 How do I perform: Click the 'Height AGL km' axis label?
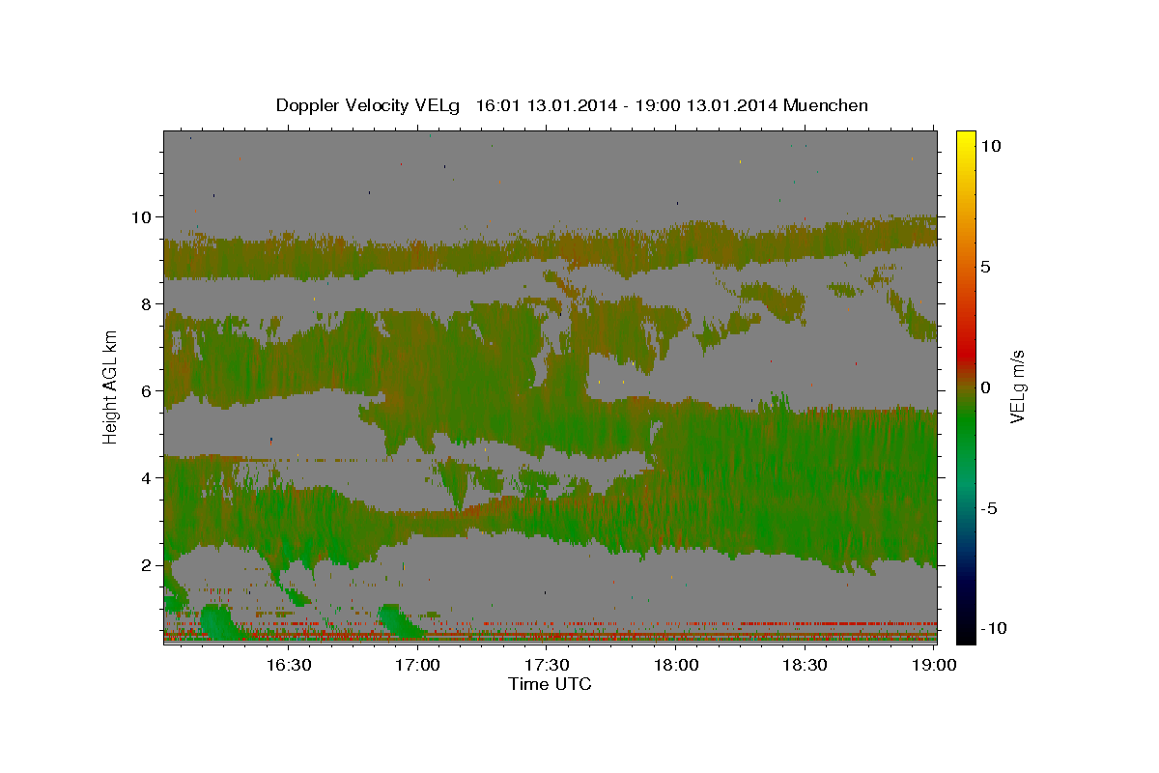(x=111, y=386)
